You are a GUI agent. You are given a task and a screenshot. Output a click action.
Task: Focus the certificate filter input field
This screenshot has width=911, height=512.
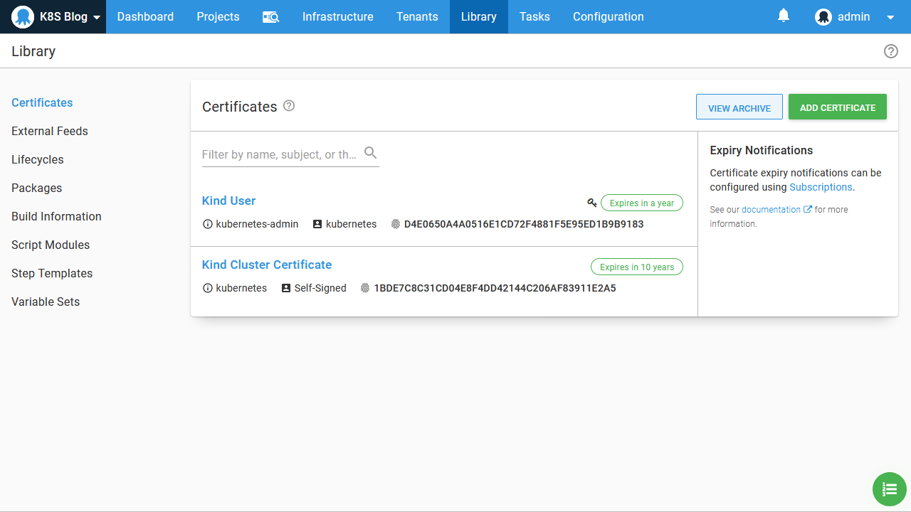(281, 154)
